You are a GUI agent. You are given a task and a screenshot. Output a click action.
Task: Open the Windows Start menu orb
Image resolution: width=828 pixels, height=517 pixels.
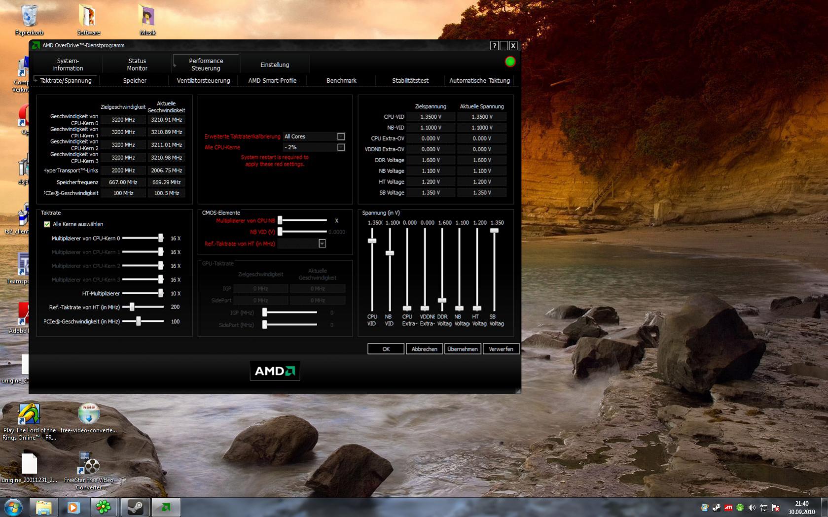[13, 507]
